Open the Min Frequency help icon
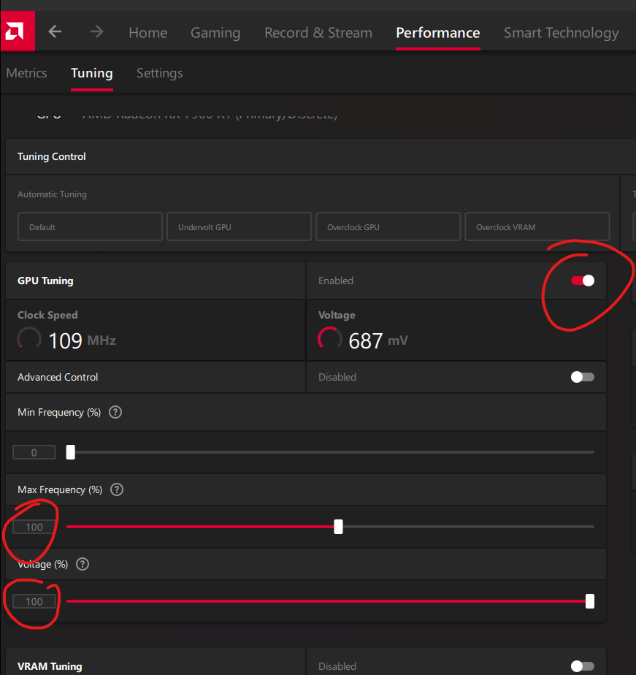 [x=115, y=412]
